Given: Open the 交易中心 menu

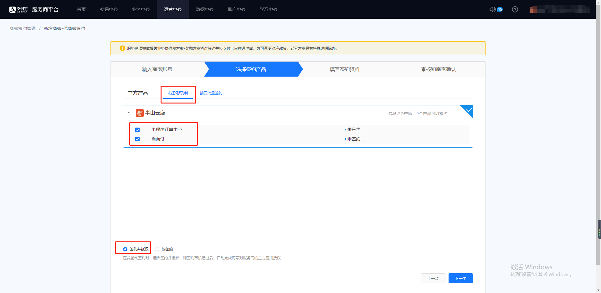Looking at the screenshot, I should (109, 9).
